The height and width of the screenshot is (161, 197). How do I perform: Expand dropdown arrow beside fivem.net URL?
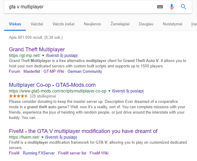[42, 137]
